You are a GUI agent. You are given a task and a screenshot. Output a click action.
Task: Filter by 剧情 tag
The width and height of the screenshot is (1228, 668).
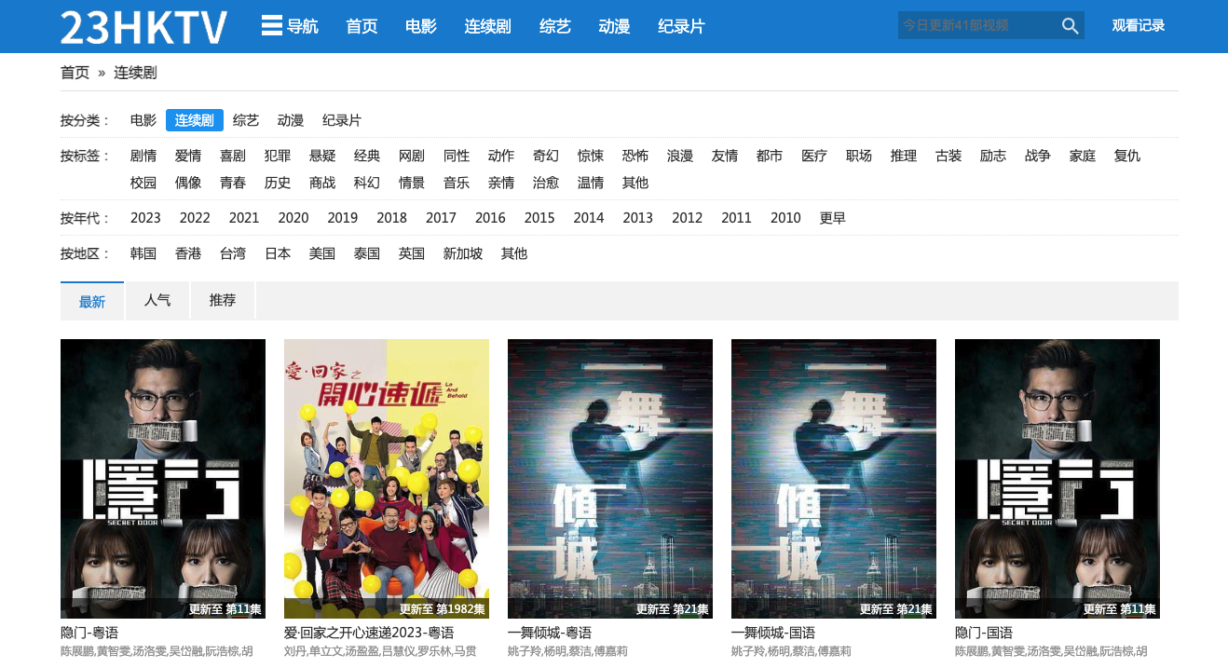pos(143,156)
